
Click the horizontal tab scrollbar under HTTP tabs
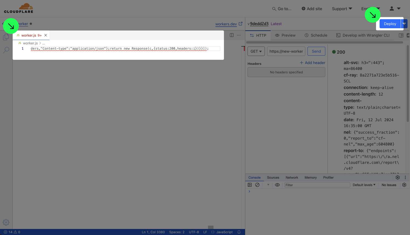pos(324,42)
